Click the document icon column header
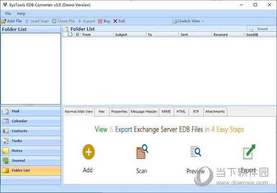The width and height of the screenshot is (277, 193). (70, 35)
